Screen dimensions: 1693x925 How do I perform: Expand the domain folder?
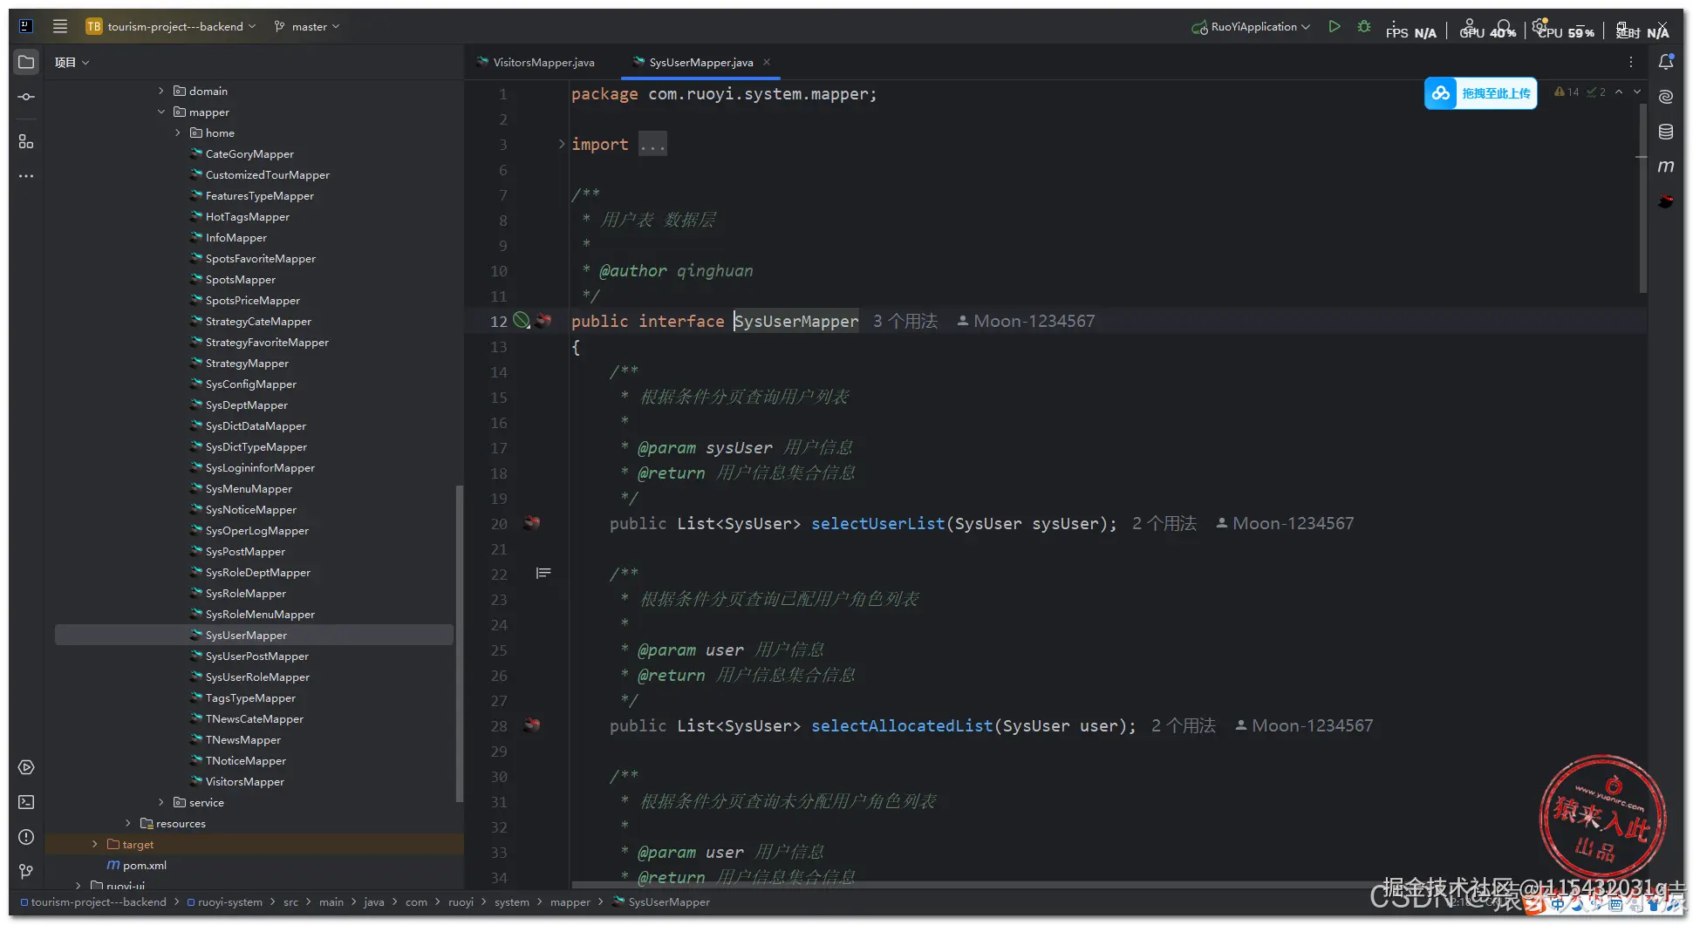[161, 91]
